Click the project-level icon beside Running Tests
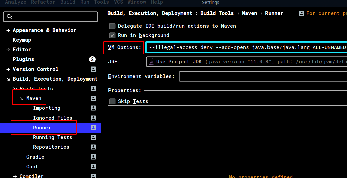Viewport: 347px width, 178px height. (93, 137)
